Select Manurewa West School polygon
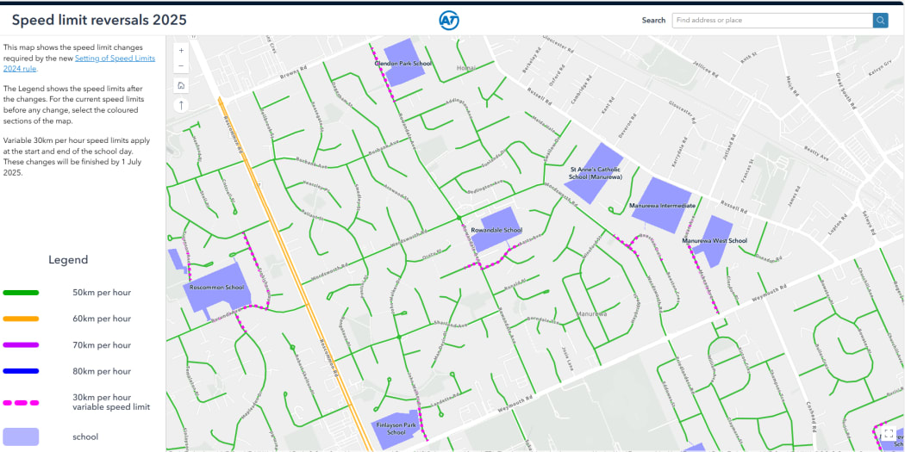This screenshot has width=905, height=452. [713, 241]
